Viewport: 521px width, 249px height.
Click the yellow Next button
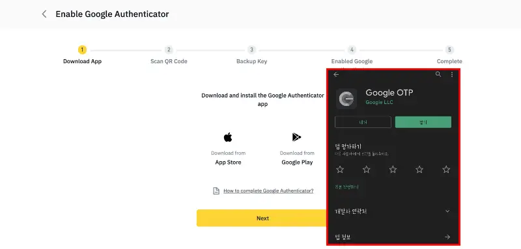pos(262,218)
